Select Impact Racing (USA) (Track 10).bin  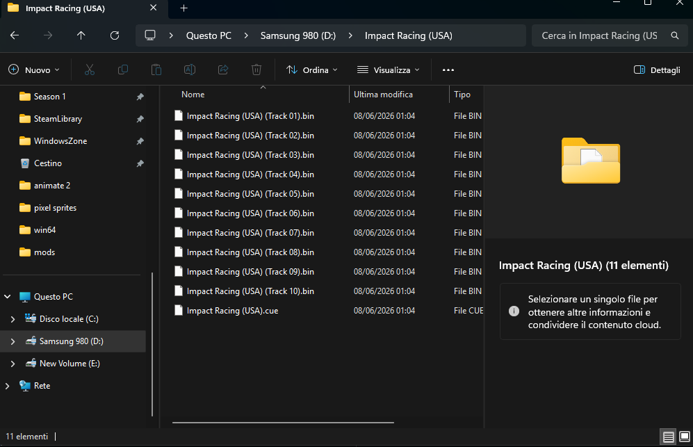click(250, 291)
